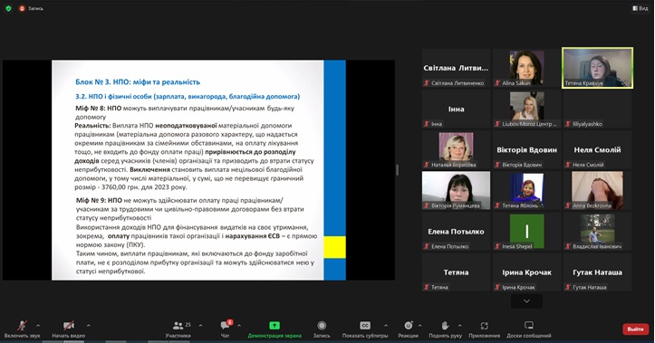655x343 pixels.
Task: Click slide subheading '3.2. НПО і фізичні особи'
Action: click(113, 97)
